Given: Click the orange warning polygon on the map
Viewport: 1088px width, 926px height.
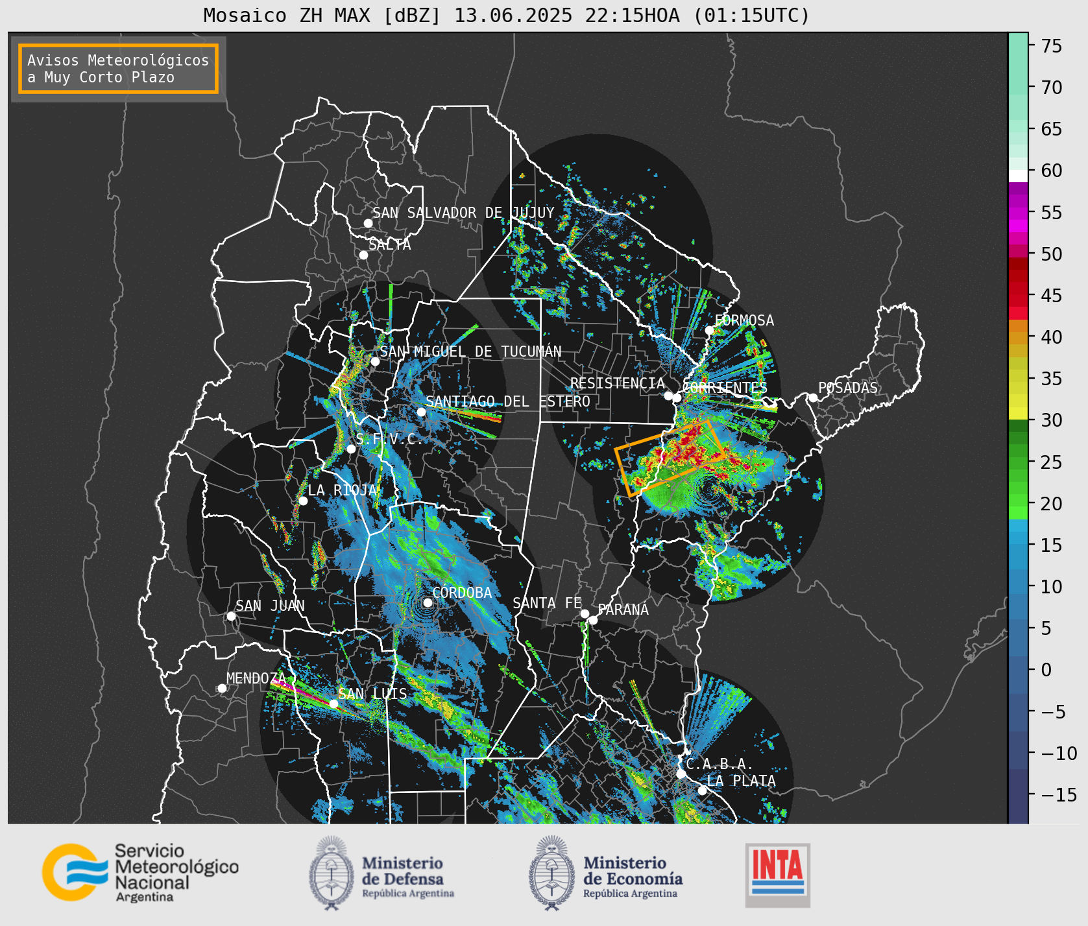Looking at the screenshot, I should point(670,458).
